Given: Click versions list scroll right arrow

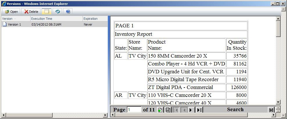Looking at the screenshot, I should tap(105, 115).
